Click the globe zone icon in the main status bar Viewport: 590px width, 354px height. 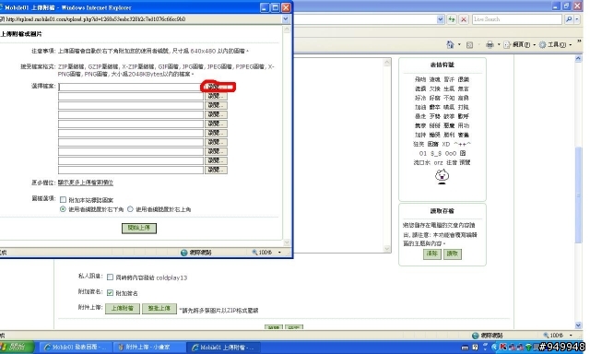[476, 336]
